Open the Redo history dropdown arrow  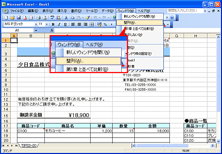tap(109, 18)
